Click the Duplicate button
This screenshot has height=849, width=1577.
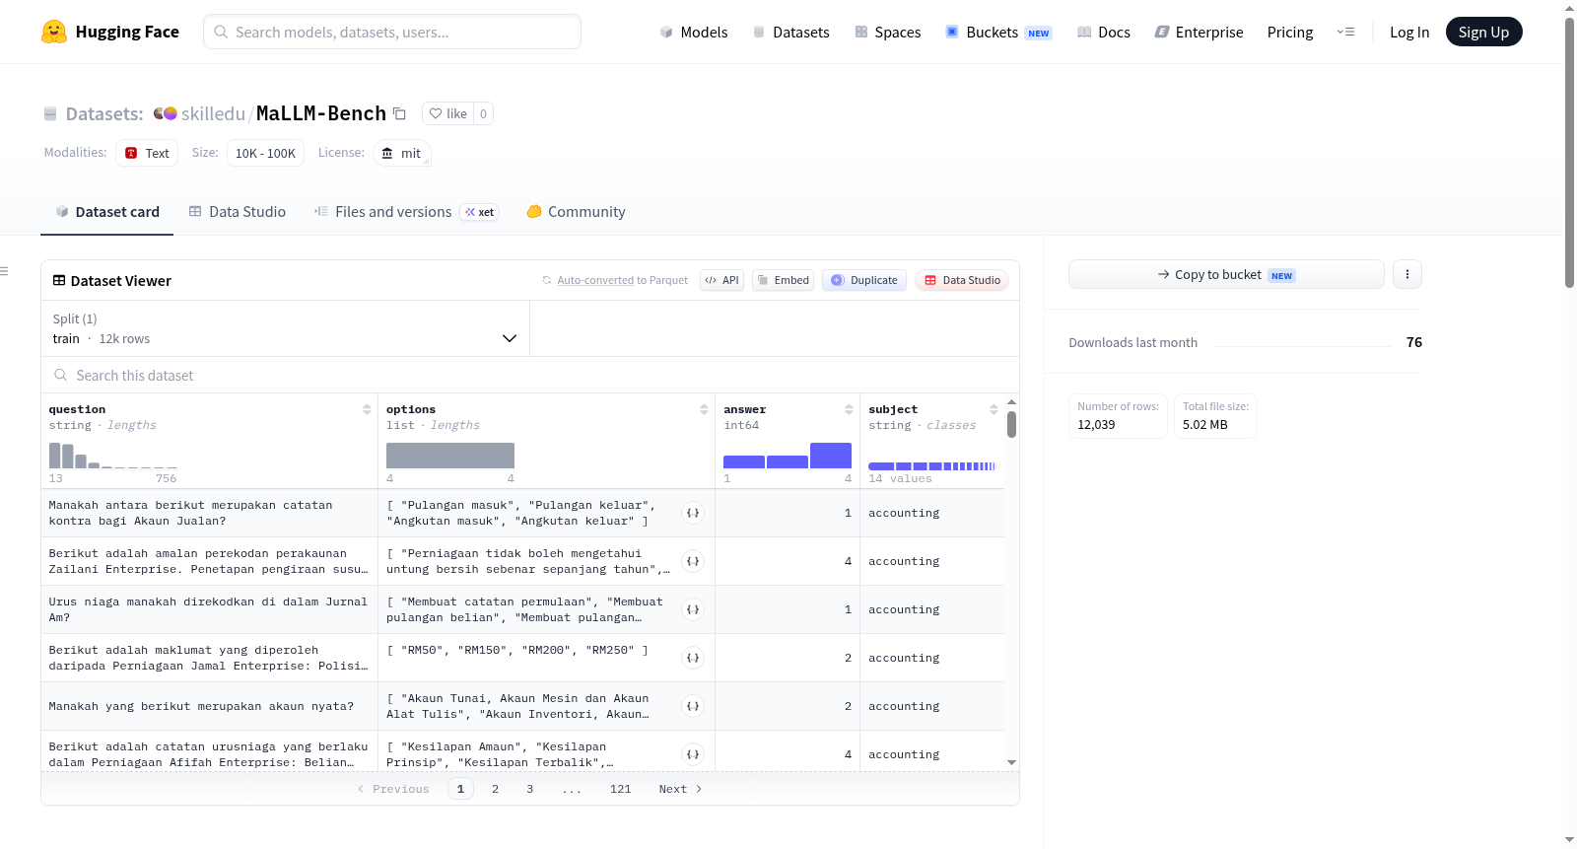(864, 280)
